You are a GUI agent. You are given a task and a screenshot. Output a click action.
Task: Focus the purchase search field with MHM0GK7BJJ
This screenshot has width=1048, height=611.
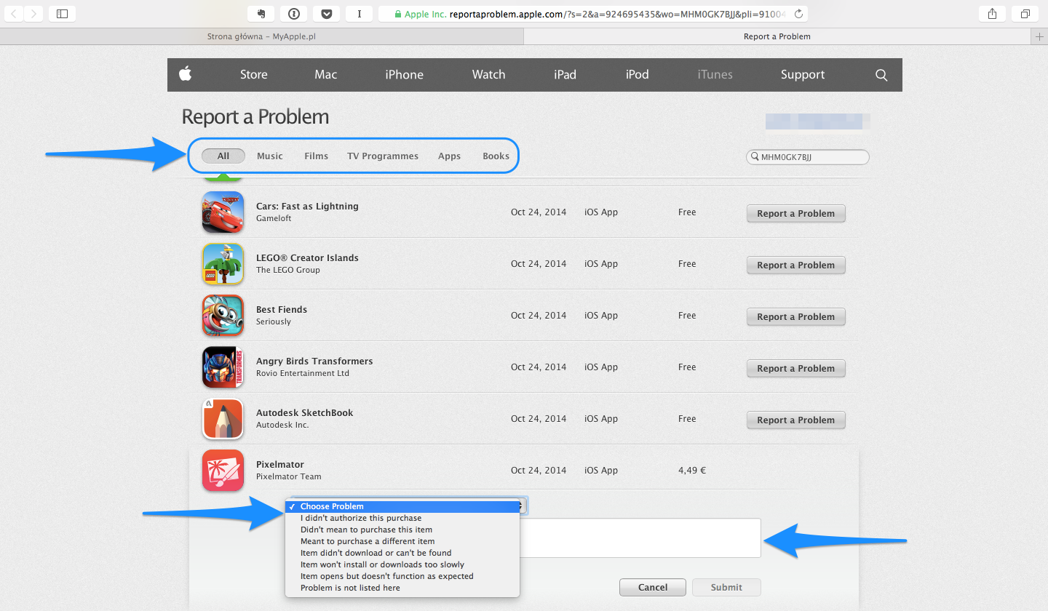click(x=808, y=156)
